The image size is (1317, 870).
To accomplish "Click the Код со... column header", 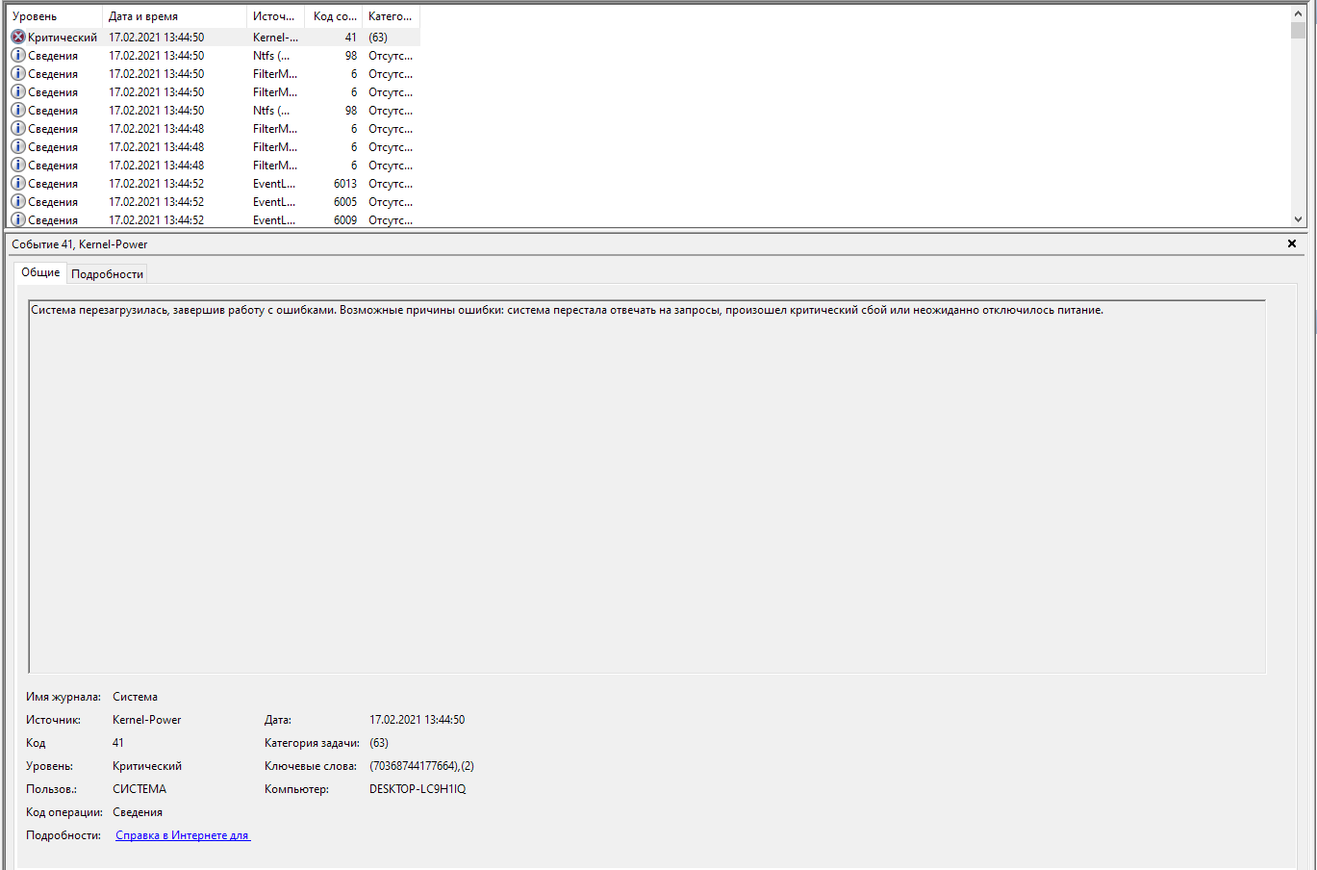I will (334, 16).
